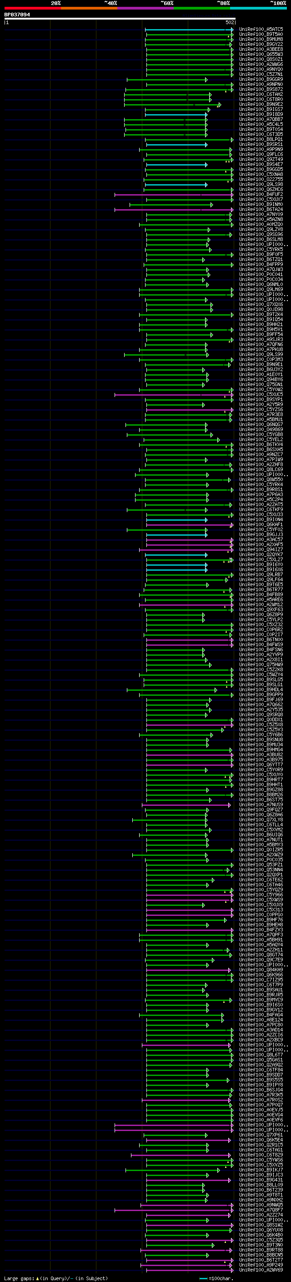Open hit UniRef100_A3AC57

coord(261,539)
